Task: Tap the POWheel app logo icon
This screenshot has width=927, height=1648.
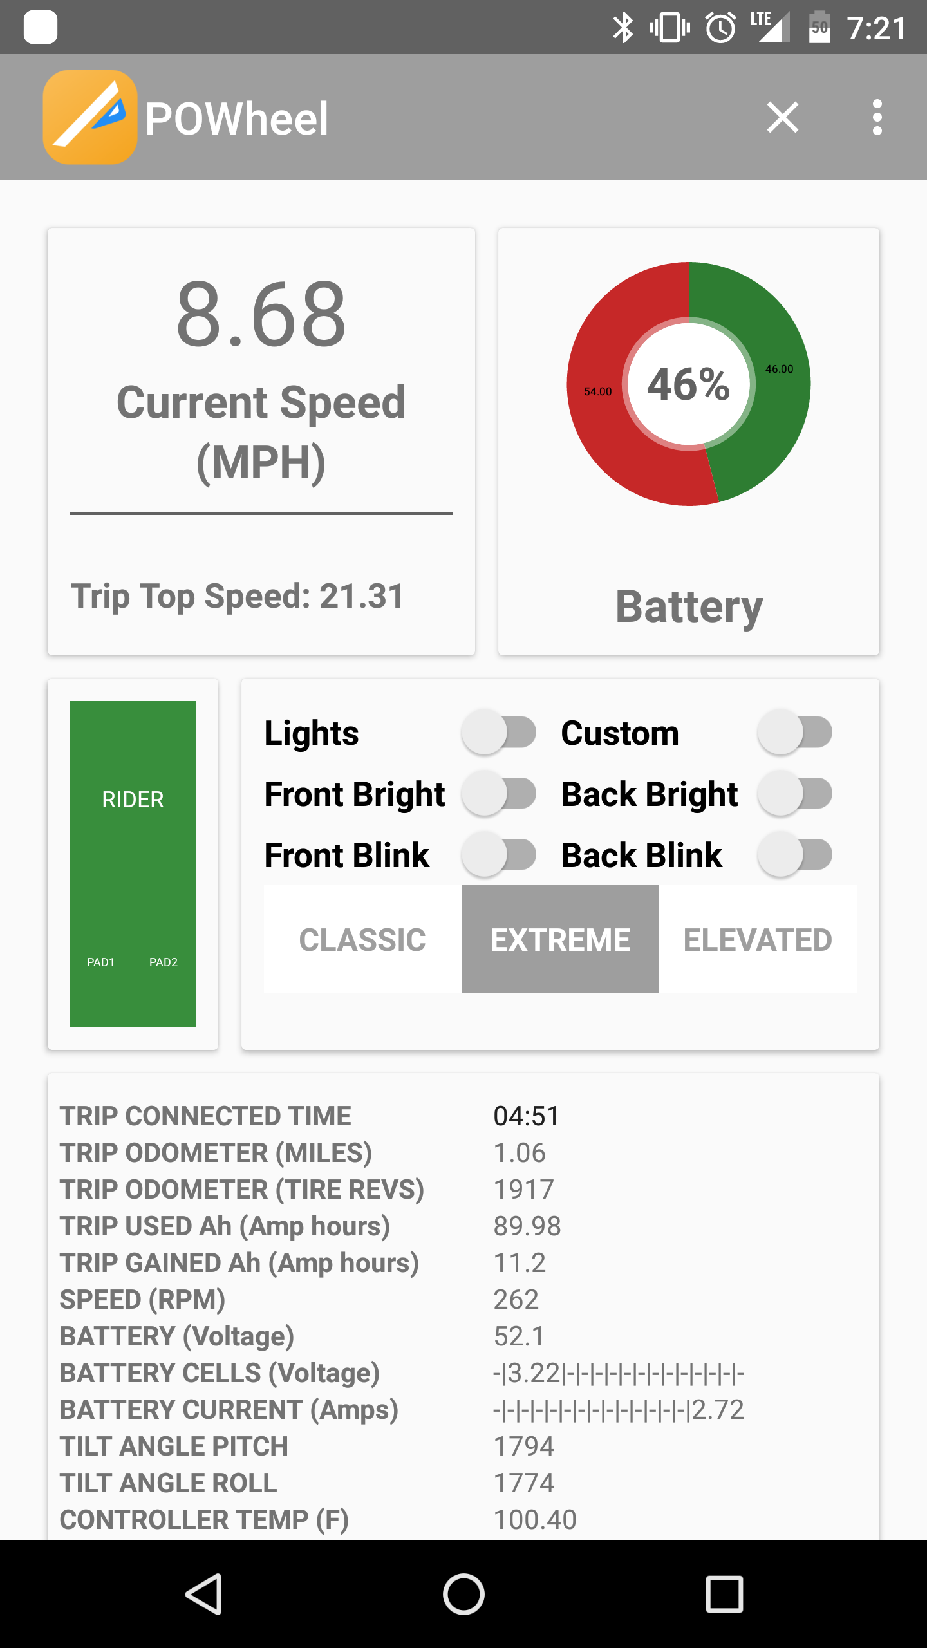Action: pyautogui.click(x=90, y=117)
